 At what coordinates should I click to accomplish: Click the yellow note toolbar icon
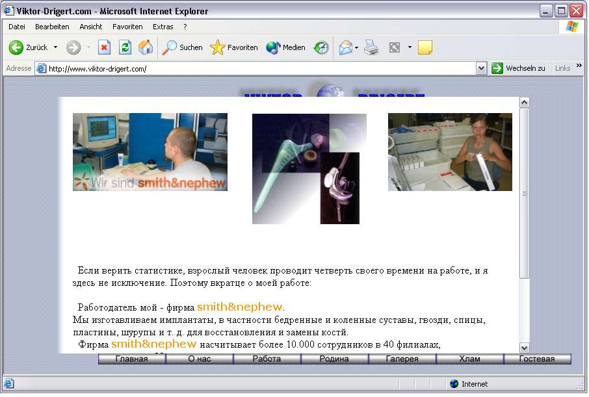(x=425, y=47)
